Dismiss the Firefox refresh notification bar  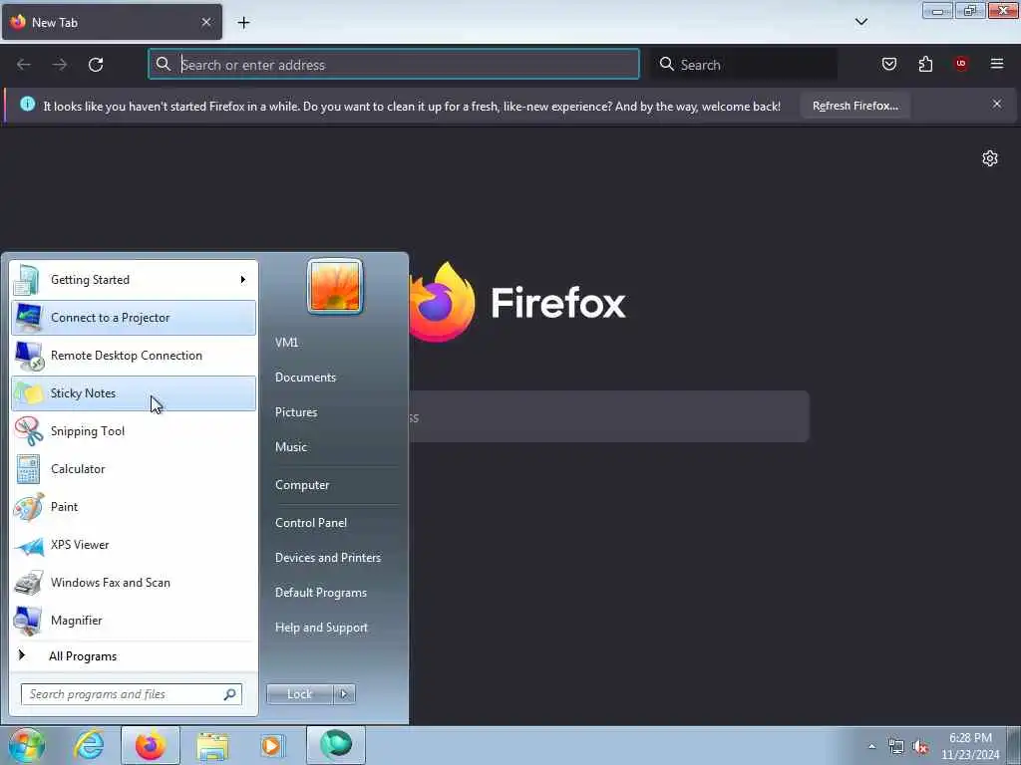click(997, 104)
